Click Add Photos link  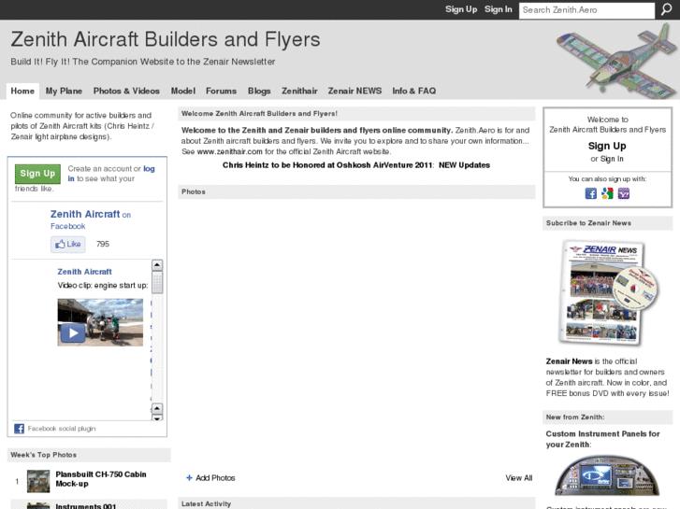click(x=215, y=478)
